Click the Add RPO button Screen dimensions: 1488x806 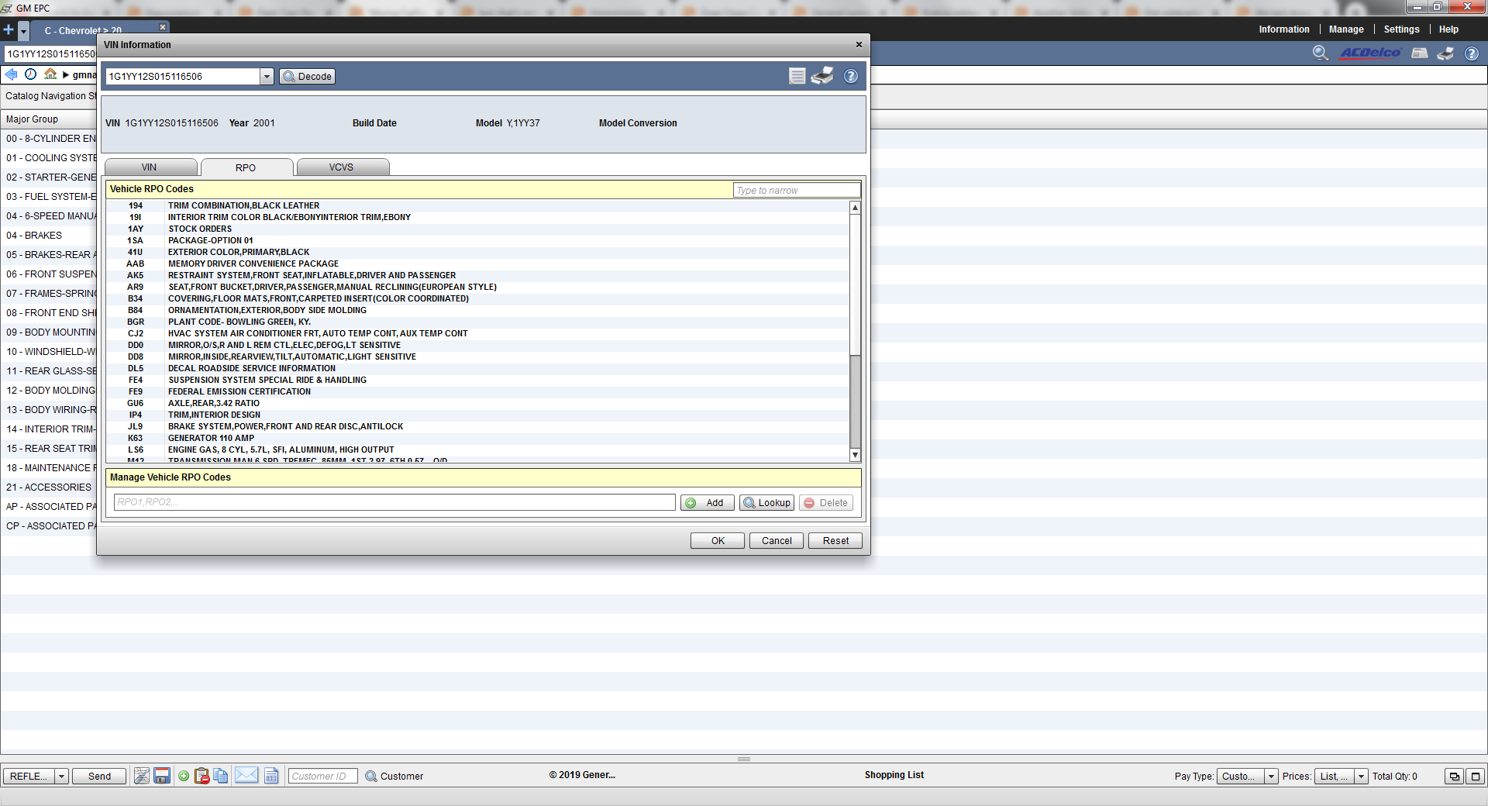[x=707, y=502]
